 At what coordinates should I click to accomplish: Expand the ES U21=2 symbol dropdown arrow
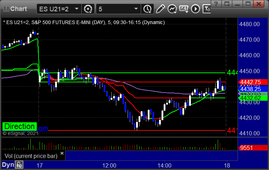(77, 9)
